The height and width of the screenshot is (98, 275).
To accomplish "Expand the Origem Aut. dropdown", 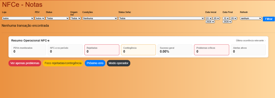I will pos(76,18).
